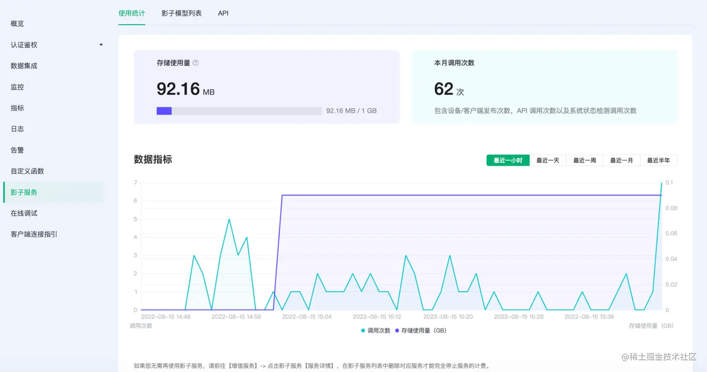The image size is (707, 372).
Task: Select 告警 in the sidebar
Action: 17,150
